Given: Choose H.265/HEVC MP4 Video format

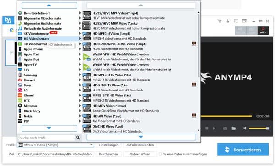Looking at the screenshot, I should pos(140,16).
